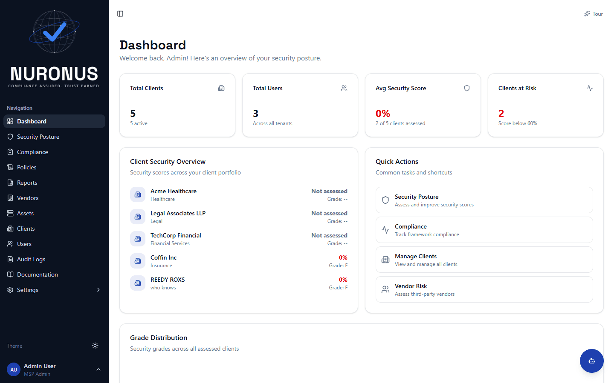This screenshot has width=614, height=383.
Task: Open the Compliance quick action
Action: (484, 230)
